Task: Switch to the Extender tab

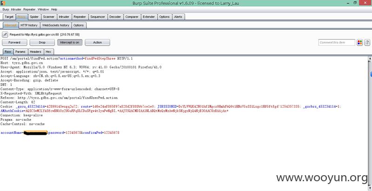Action: coord(149,17)
